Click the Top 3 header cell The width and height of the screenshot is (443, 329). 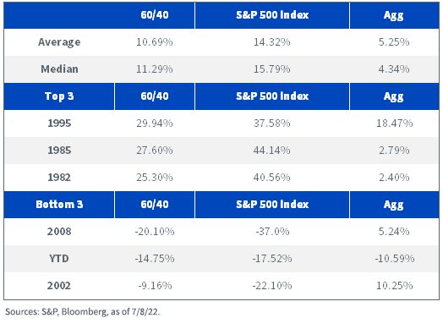pyautogui.click(x=59, y=96)
